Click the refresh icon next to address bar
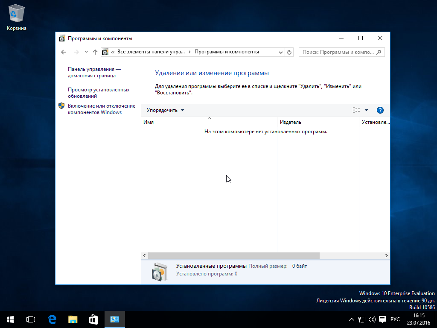This screenshot has width=437, height=328. 289,52
